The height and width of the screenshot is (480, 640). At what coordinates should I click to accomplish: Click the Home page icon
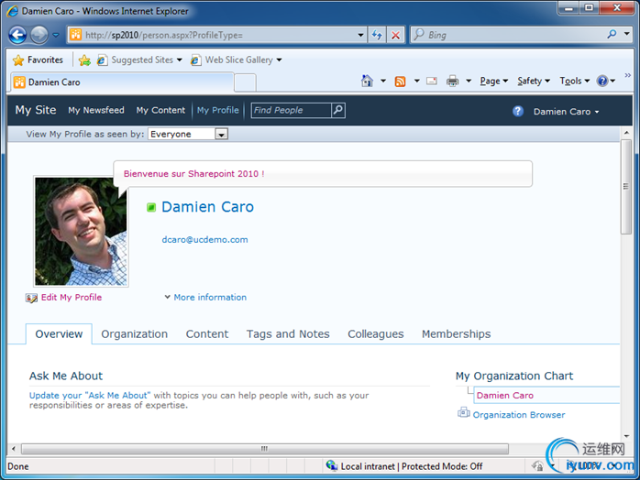[367, 81]
